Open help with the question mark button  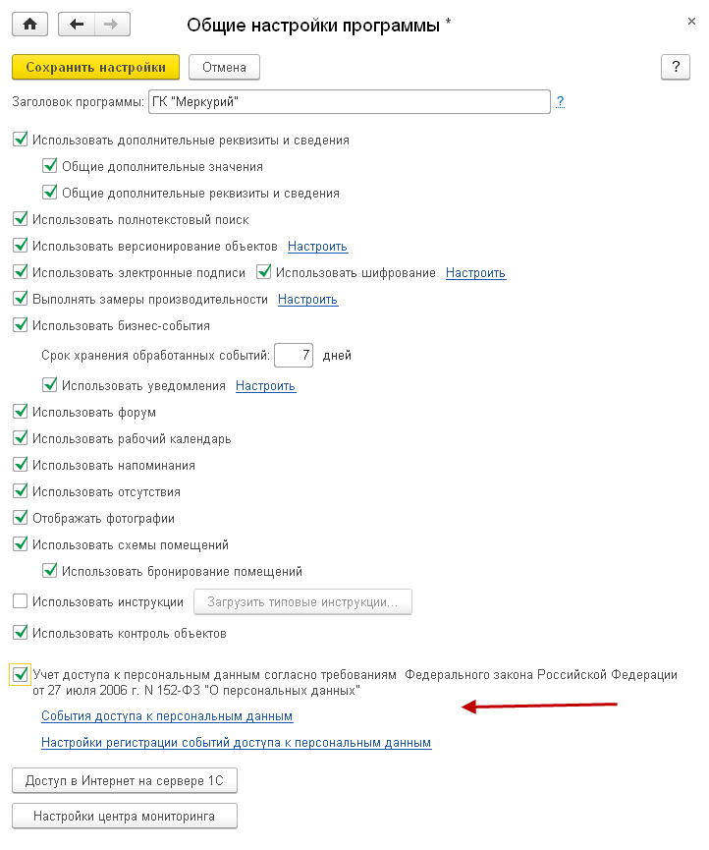pos(675,67)
